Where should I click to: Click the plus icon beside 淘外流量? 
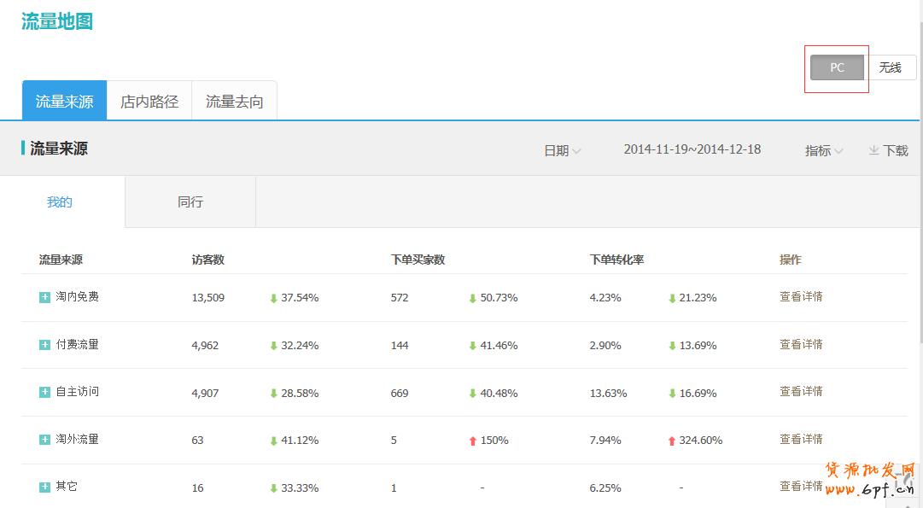coord(44,440)
